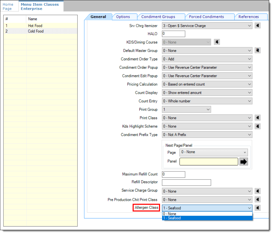Click the Refill Descriptor field
The height and width of the screenshot is (234, 273).
tap(186, 183)
